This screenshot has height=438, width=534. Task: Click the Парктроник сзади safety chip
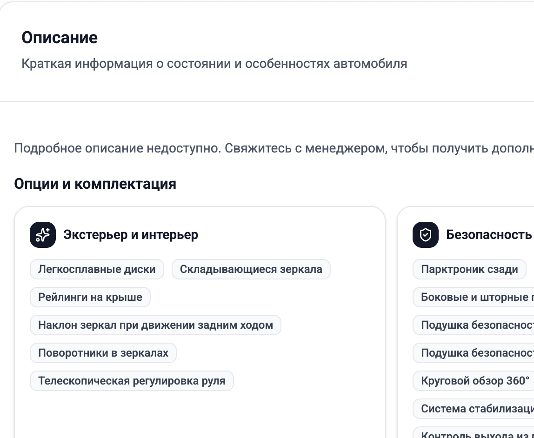(469, 269)
